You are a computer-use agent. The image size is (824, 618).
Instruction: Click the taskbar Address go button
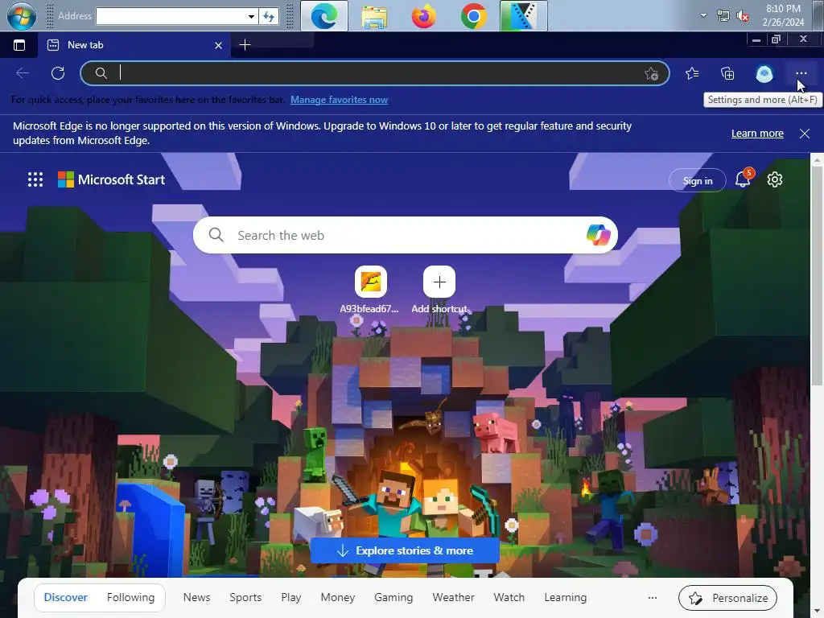point(269,16)
